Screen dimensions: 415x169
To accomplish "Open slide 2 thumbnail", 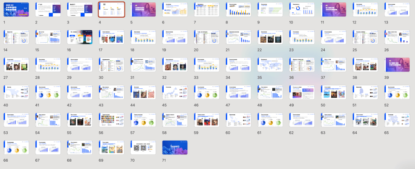I will (x=48, y=10).
